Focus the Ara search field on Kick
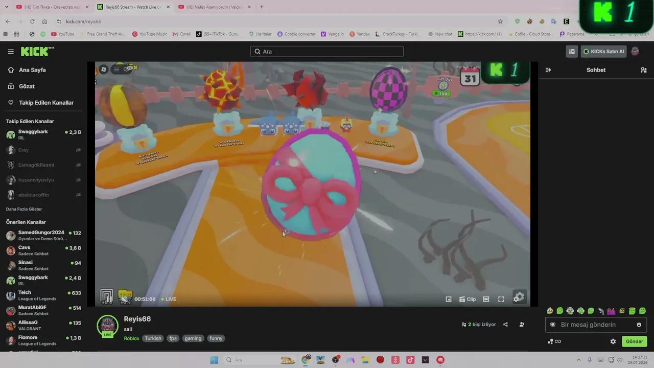This screenshot has height=368, width=654. coord(327,52)
